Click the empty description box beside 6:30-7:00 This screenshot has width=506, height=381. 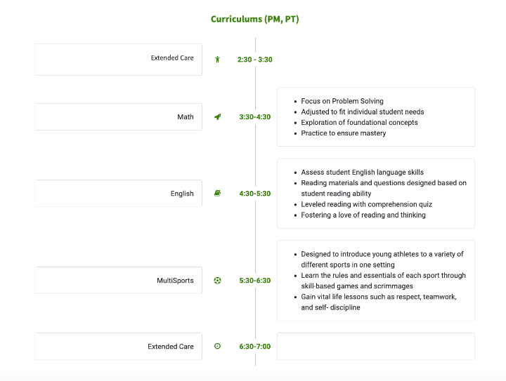tap(375, 347)
